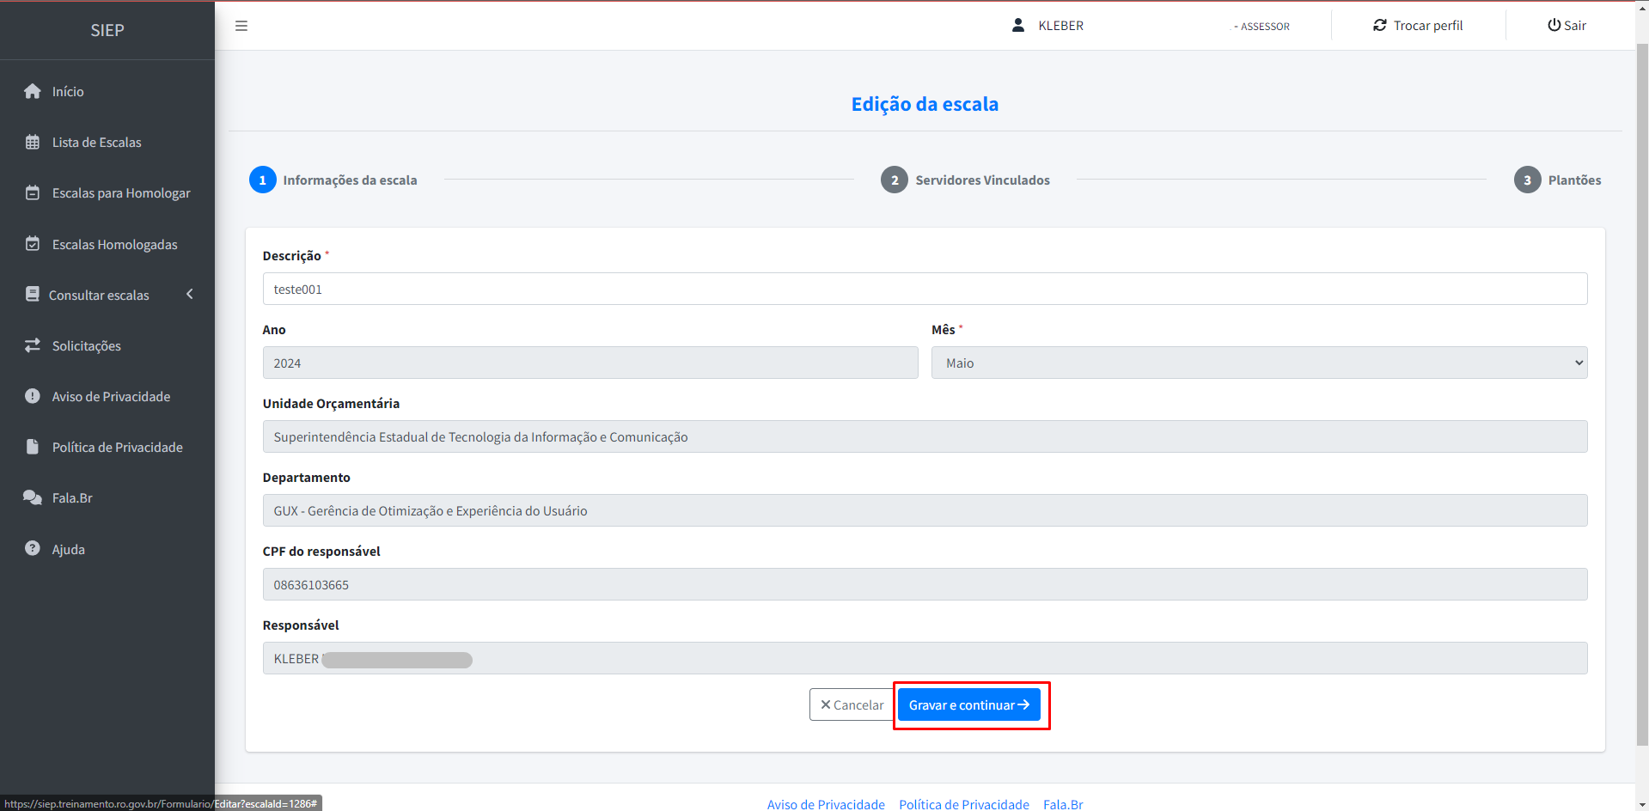The width and height of the screenshot is (1649, 811).
Task: Open the Mês dropdown showing Maio
Action: 1259,363
